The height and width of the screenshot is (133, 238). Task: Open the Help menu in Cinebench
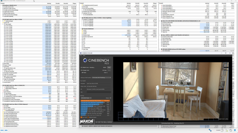84,56
